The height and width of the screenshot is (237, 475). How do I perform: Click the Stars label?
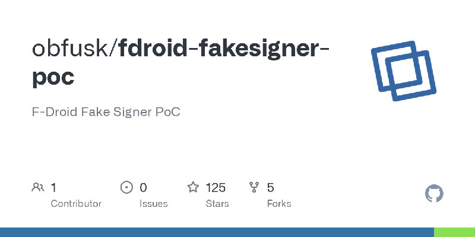[217, 204]
